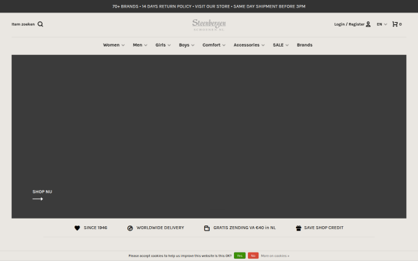Screen dimensions: 418x261
Task: Click the top announcement bar text
Action: [x=209, y=6]
